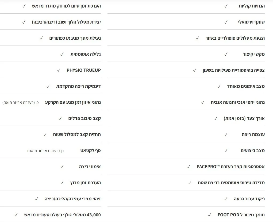Click the checkmark beside 43,000 golf courses row
Image resolution: width=273 pixels, height=222 pixels.
tap(16, 215)
